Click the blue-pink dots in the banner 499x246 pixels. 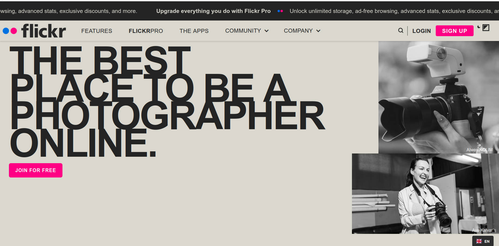280,11
